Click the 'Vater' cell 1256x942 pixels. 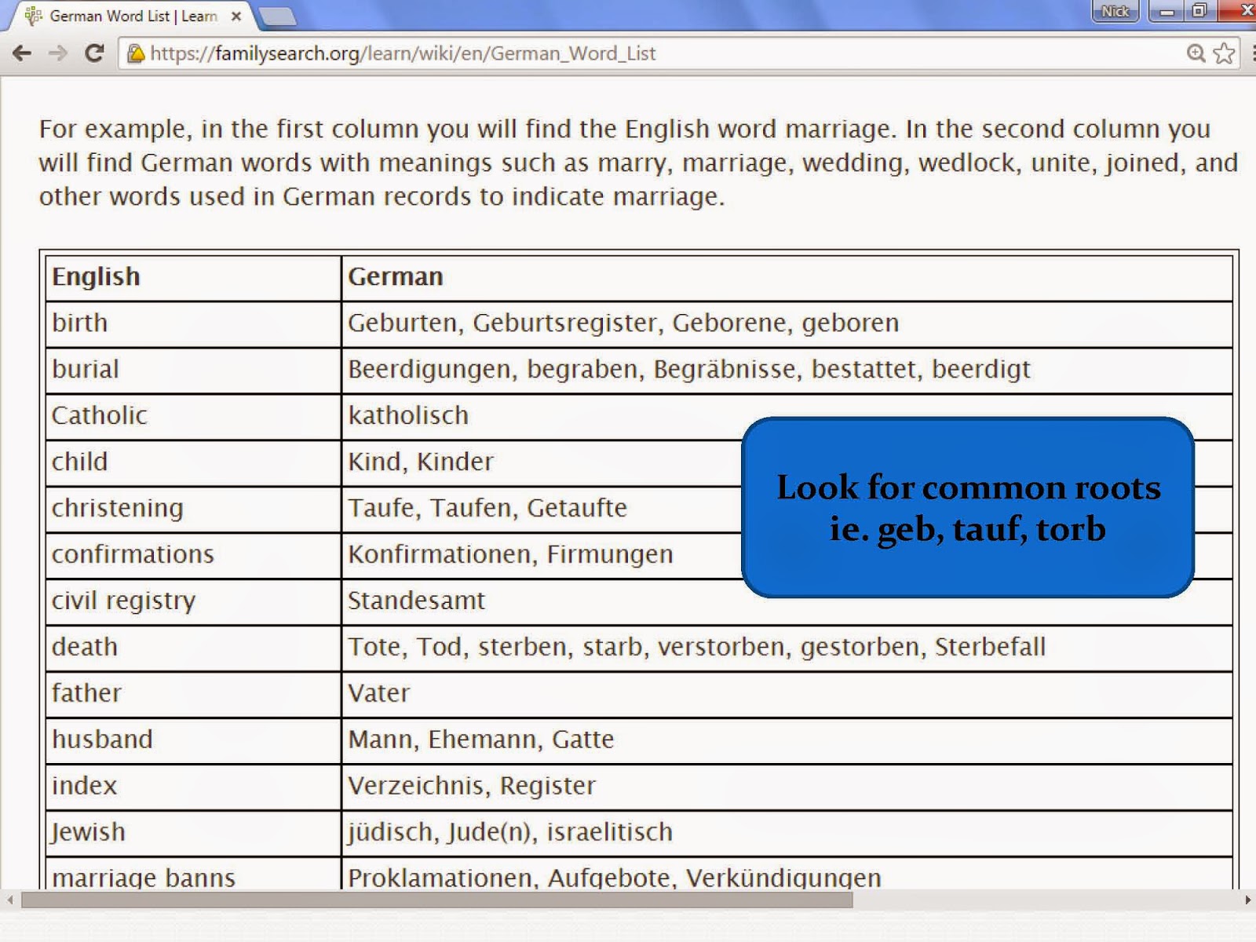(787, 695)
